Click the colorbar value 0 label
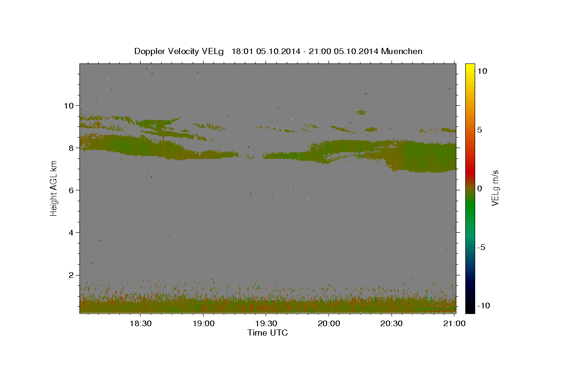564x376 pixels. pyautogui.click(x=479, y=188)
